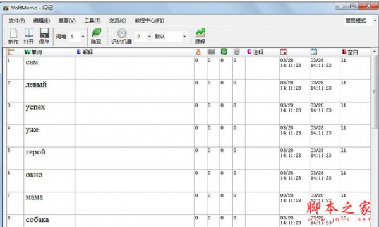Select the word cell "герой"
379x227 pixels.
(49, 158)
